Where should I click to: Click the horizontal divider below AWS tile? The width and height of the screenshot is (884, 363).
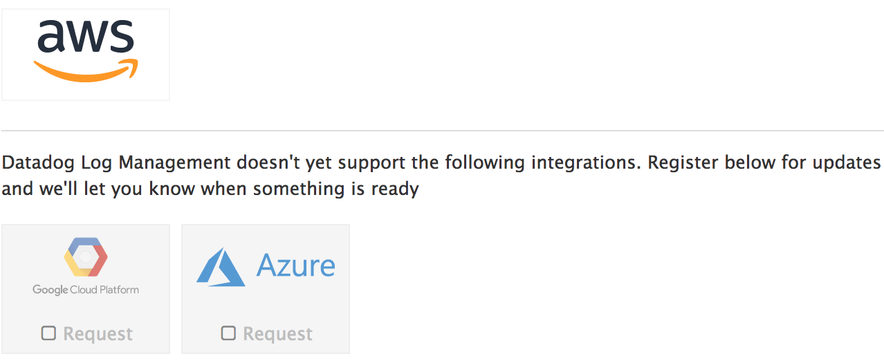click(x=443, y=131)
